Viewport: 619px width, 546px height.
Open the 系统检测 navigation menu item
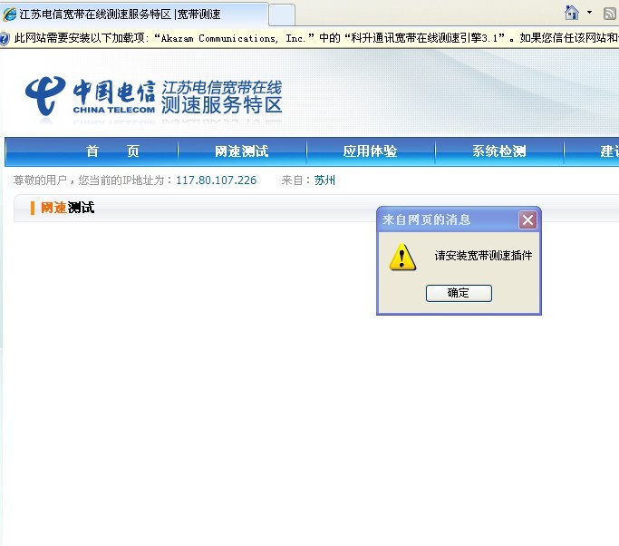pyautogui.click(x=499, y=151)
